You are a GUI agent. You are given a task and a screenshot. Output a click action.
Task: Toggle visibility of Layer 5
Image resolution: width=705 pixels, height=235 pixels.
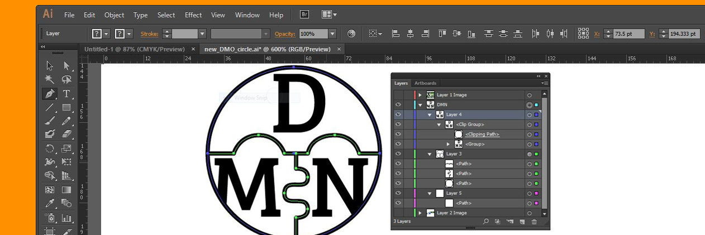[398, 193]
